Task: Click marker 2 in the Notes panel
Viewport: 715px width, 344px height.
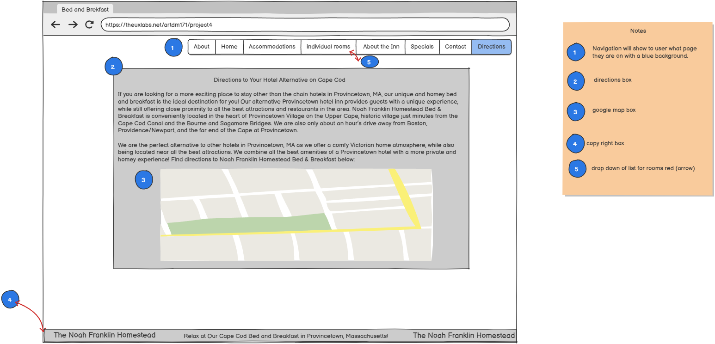Action: 576,81
